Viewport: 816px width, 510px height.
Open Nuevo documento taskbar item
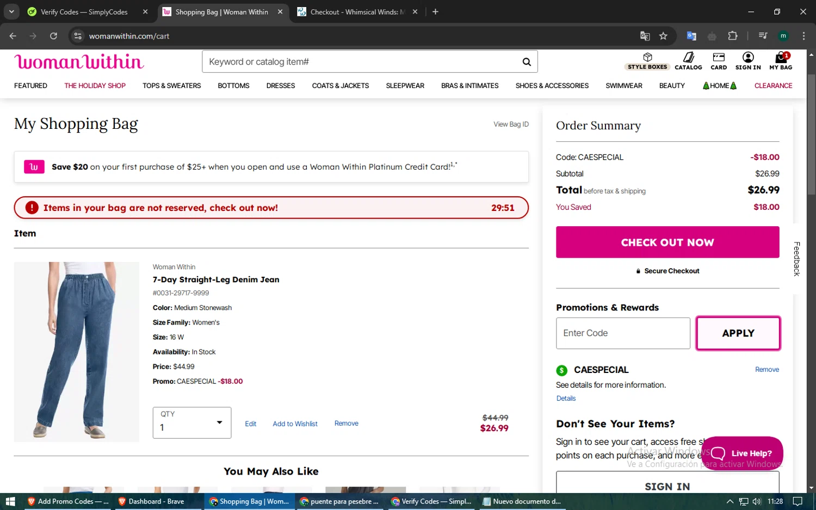(522, 501)
